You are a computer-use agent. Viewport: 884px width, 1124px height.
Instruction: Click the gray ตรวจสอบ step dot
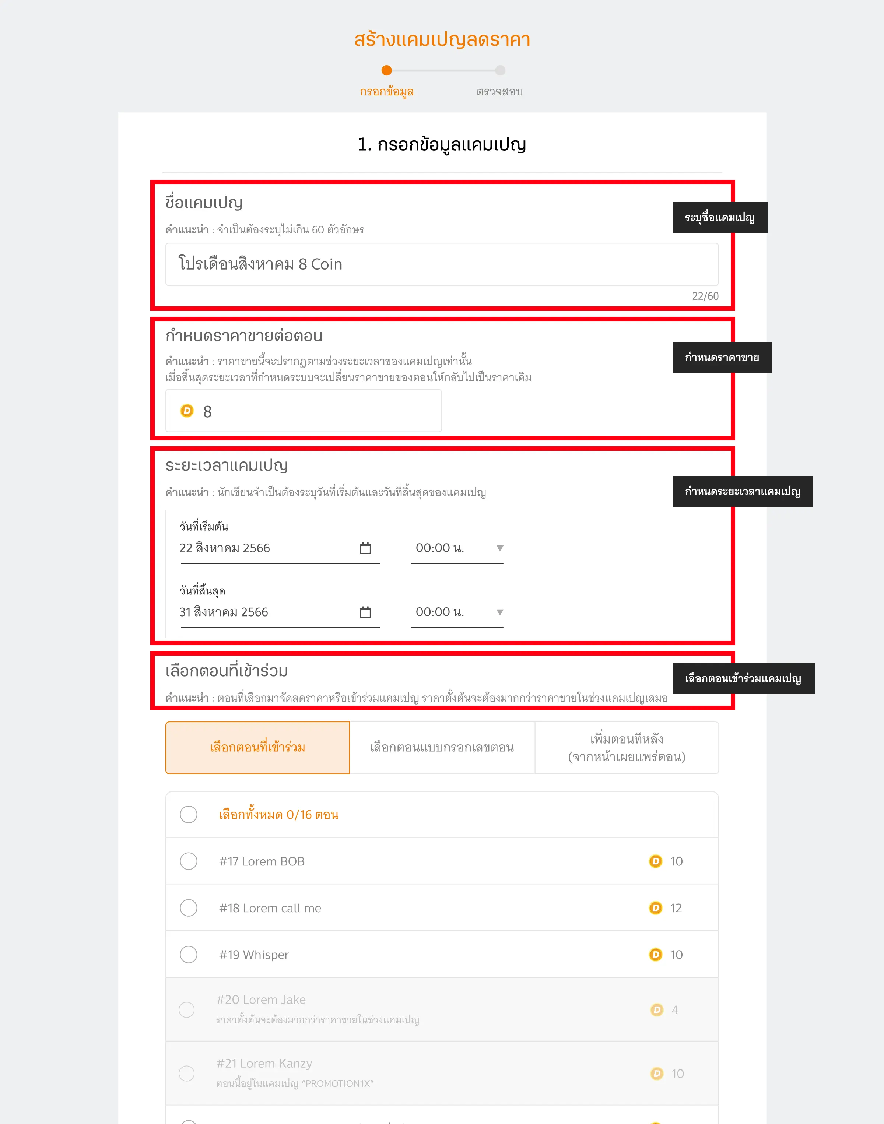pos(500,70)
